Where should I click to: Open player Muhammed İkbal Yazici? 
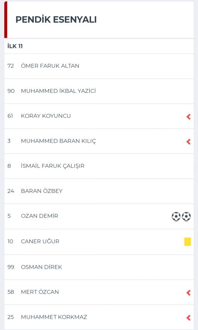pos(99,91)
